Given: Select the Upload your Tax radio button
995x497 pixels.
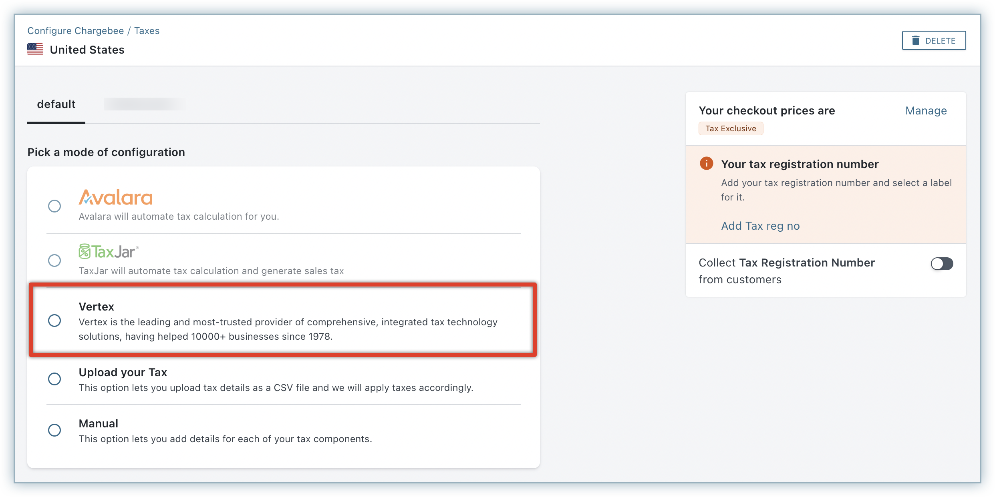Looking at the screenshot, I should click(54, 379).
